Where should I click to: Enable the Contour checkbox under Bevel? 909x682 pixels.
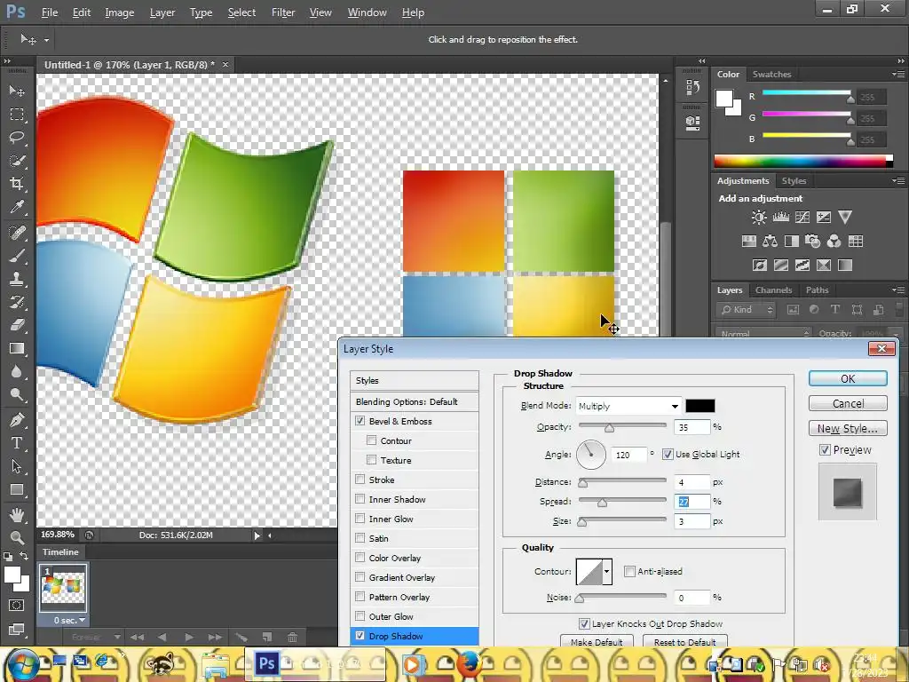372,440
